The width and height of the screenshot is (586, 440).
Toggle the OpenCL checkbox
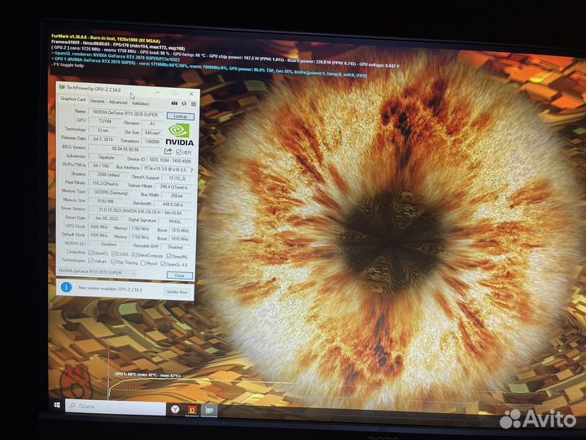[91, 253]
